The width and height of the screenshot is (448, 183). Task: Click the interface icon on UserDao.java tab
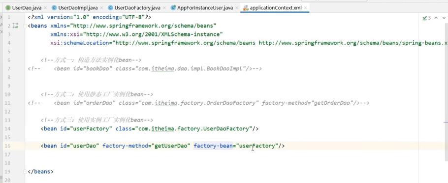point(8,8)
